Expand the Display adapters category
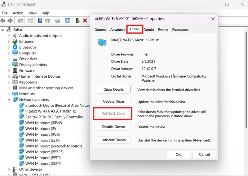 coord(9,65)
